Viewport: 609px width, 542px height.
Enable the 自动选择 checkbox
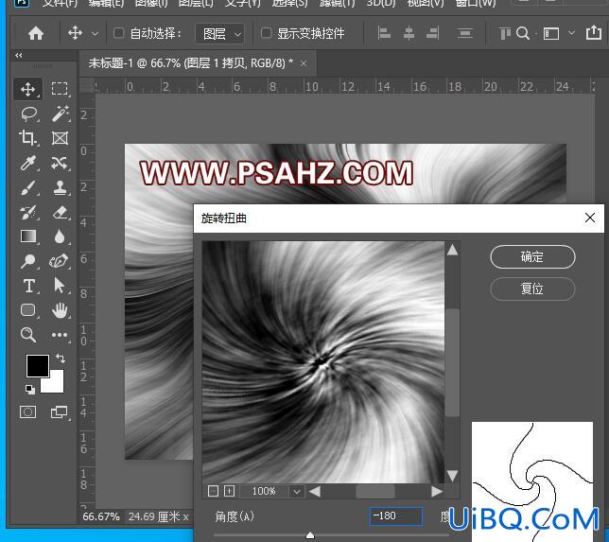tap(118, 33)
